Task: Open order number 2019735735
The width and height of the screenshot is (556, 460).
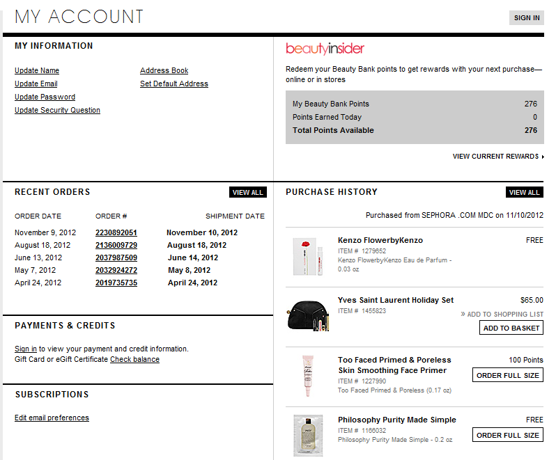Action: pos(116,283)
